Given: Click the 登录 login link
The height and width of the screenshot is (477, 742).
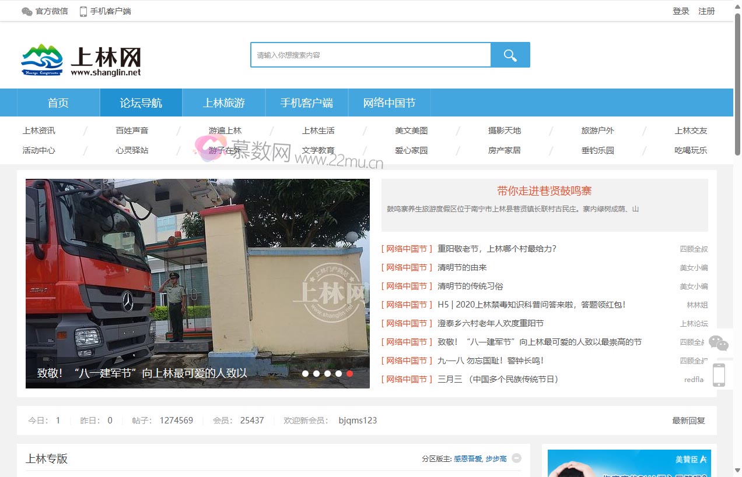Looking at the screenshot, I should [x=680, y=10].
